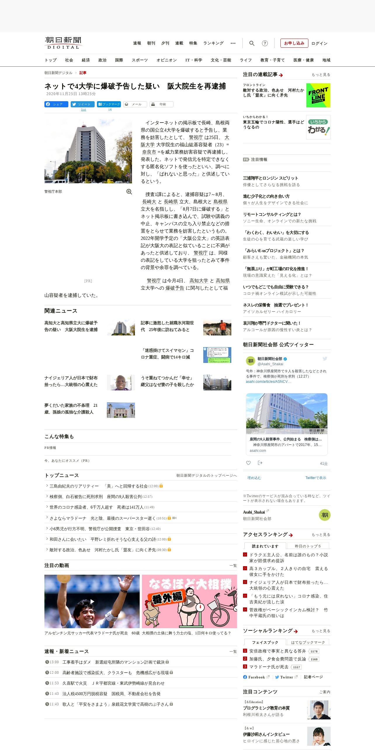The image size is (375, 751).
Task: Open top news さよならマラドーナ article
Action: 103,518
